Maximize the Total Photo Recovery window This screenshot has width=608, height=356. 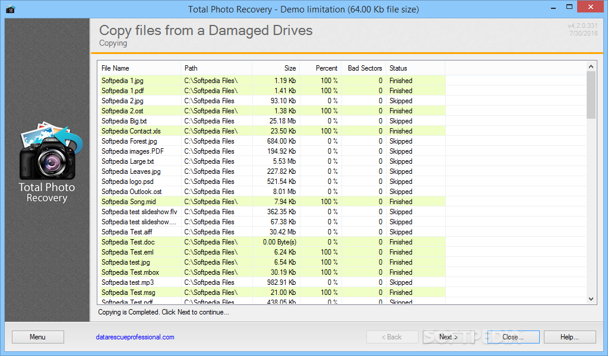569,7
